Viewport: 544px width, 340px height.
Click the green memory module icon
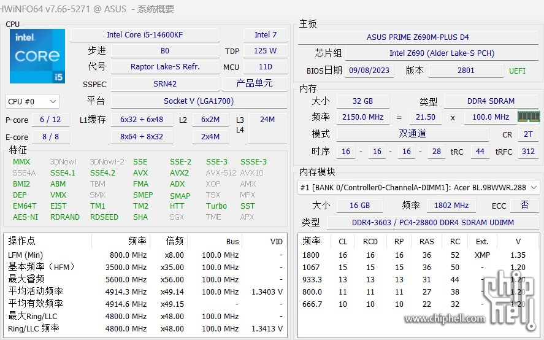pyautogui.click(x=529, y=117)
